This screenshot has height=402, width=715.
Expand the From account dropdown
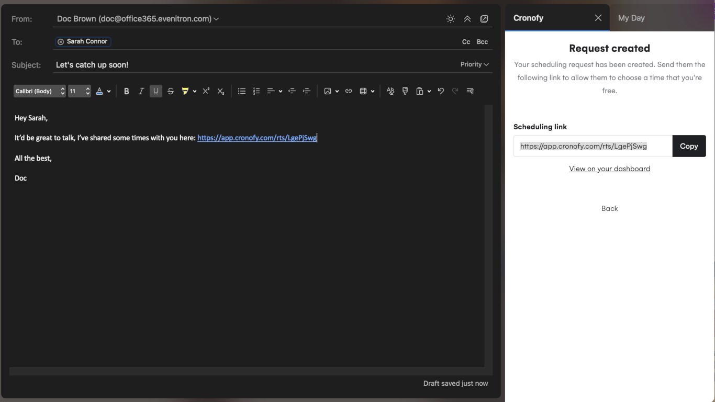(x=216, y=19)
